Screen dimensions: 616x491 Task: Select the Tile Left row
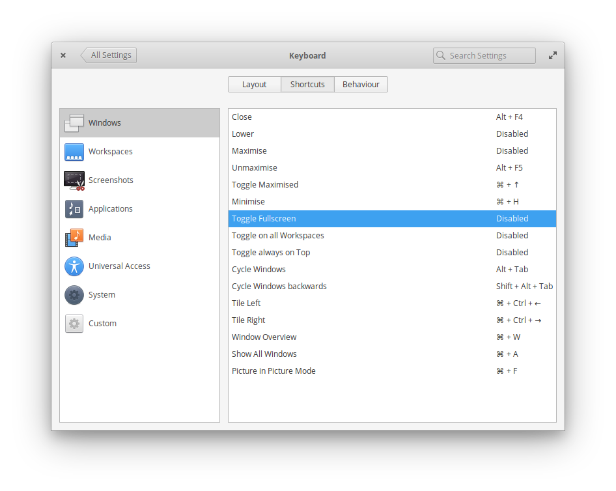click(x=392, y=303)
